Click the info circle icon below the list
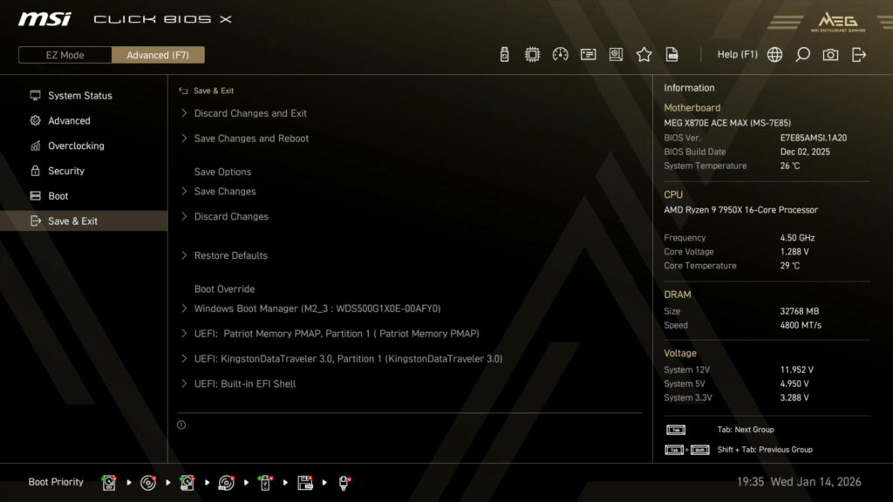Image resolution: width=893 pixels, height=502 pixels. tap(181, 424)
